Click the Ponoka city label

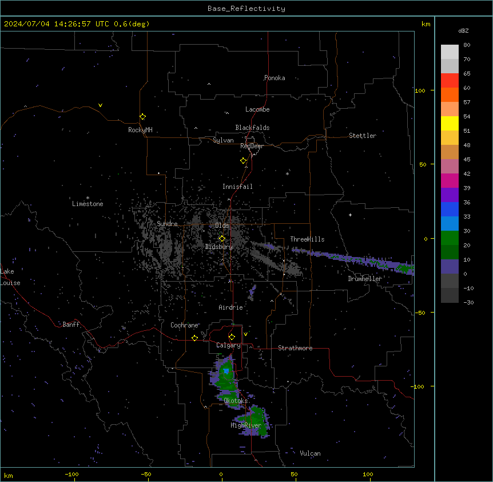coord(275,78)
